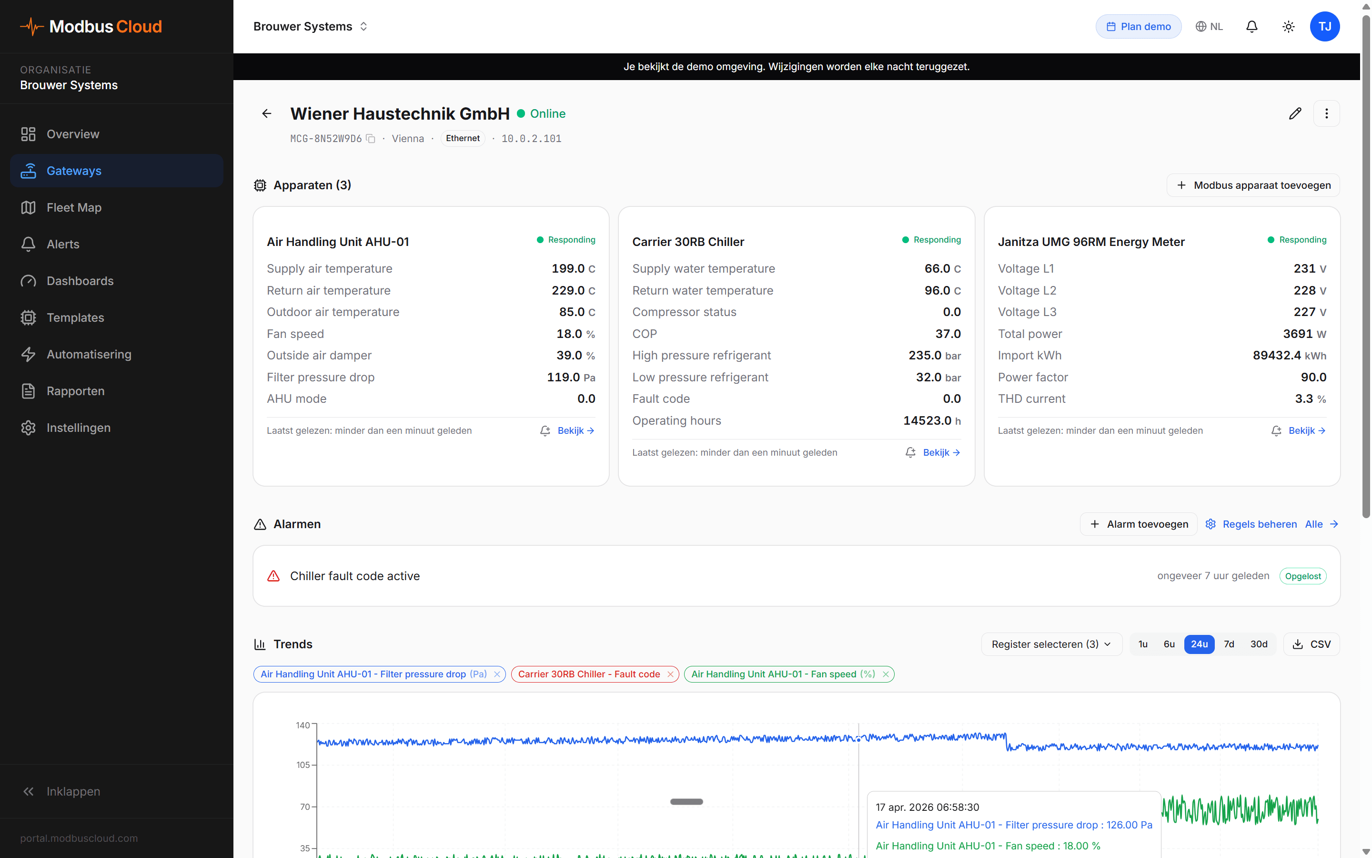Open the Regels beheren link

1259,524
